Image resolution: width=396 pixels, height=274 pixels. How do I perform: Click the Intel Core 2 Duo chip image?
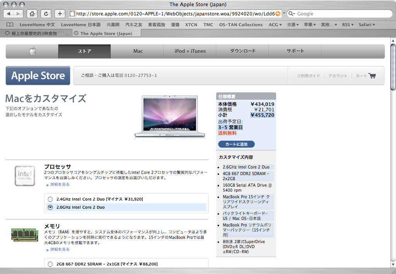tap(25, 176)
